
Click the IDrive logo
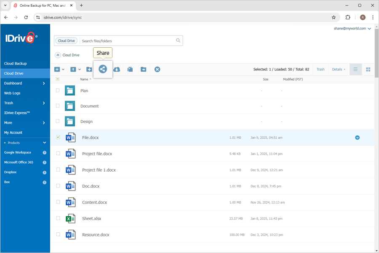pyautogui.click(x=21, y=38)
